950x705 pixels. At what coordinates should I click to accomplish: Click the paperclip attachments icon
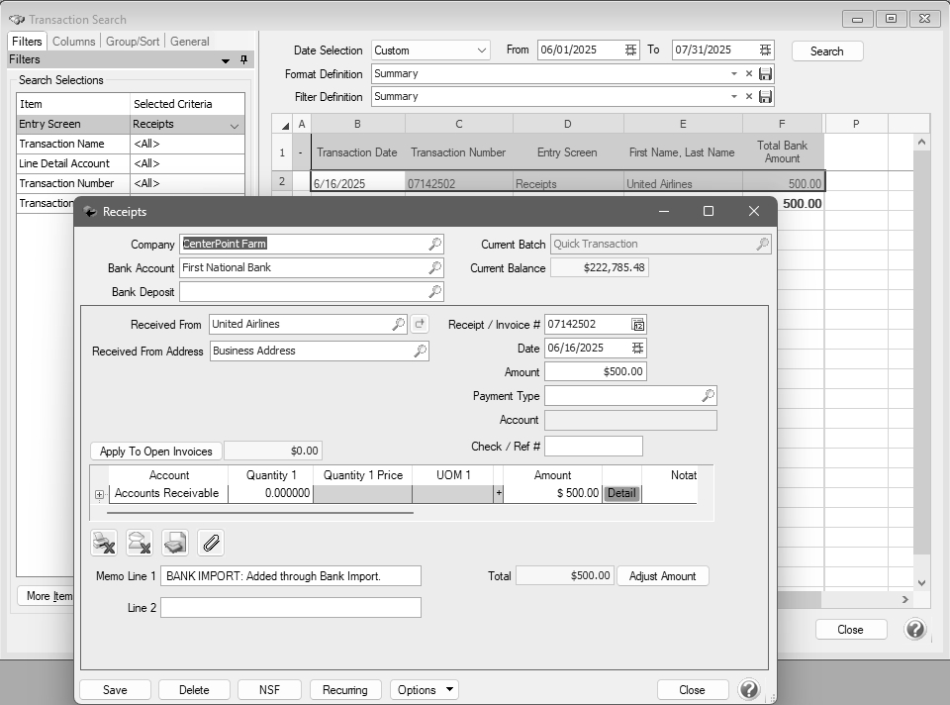point(211,542)
